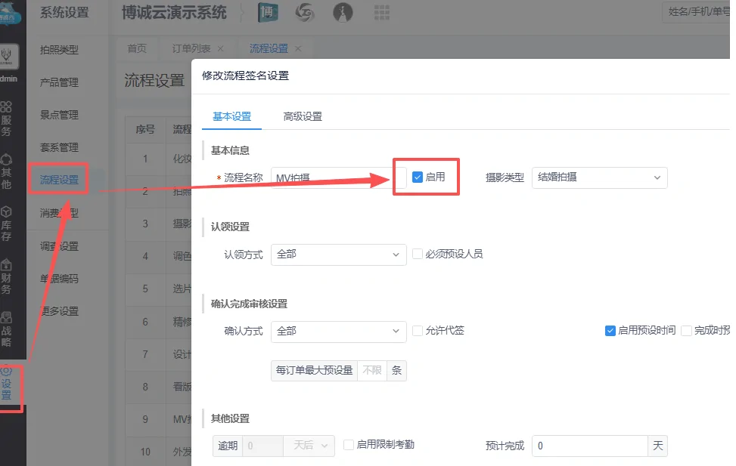
Task: Check the 必须预设人员 checkbox
Action: tap(418, 255)
